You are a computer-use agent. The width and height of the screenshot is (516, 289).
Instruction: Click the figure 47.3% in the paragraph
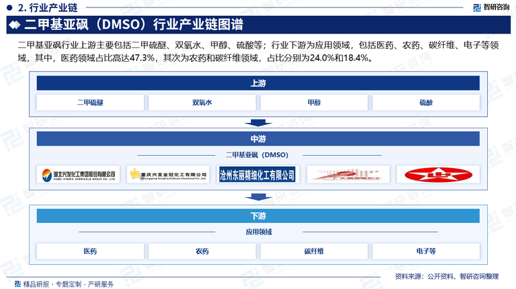point(142,58)
